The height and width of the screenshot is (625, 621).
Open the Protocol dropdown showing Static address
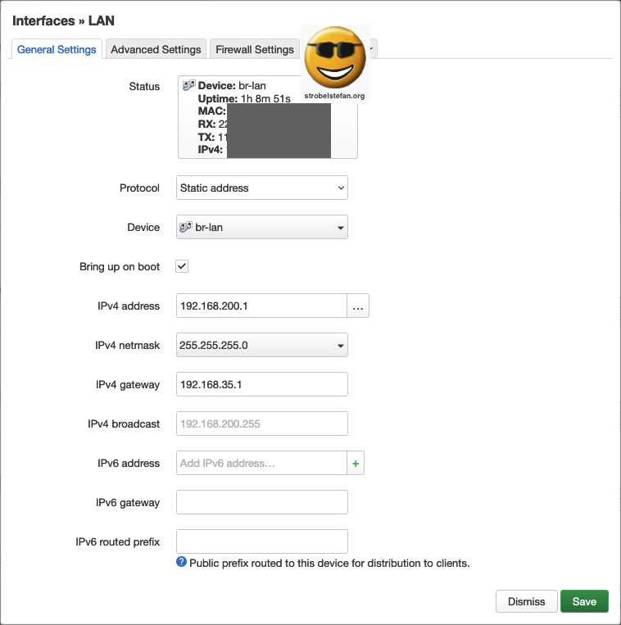pyautogui.click(x=262, y=188)
